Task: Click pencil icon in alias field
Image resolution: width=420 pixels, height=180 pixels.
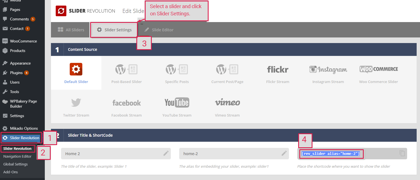Action: [x=284, y=153]
